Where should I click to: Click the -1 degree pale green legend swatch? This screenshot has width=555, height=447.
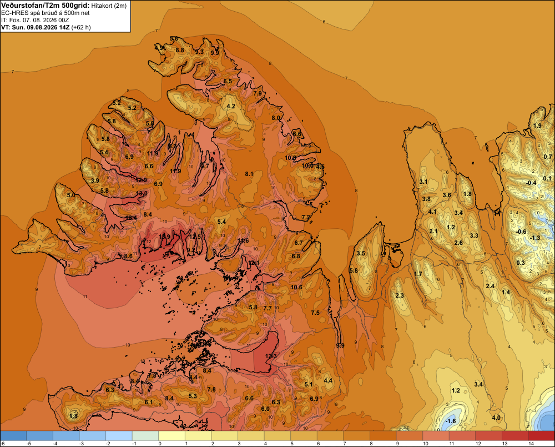(x=145, y=436)
